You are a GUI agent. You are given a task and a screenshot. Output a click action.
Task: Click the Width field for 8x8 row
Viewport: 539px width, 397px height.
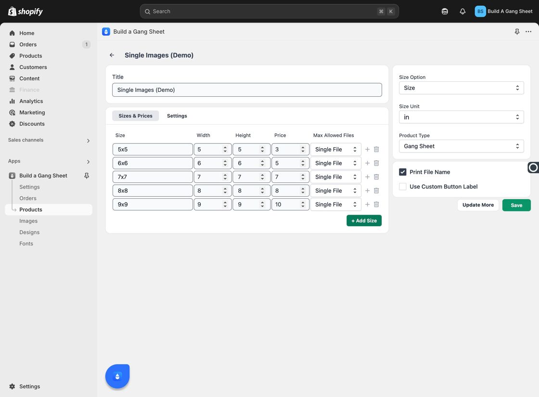[x=212, y=191]
